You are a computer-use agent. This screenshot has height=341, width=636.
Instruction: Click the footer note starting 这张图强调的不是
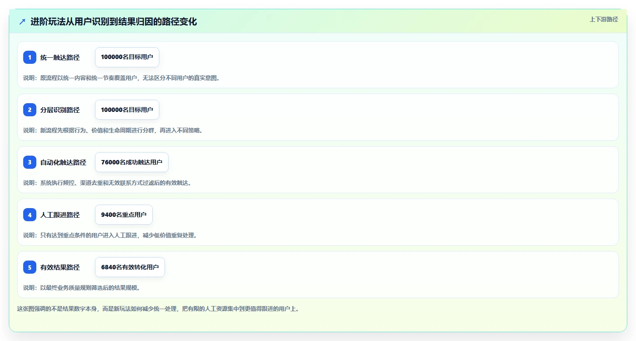[158, 309]
